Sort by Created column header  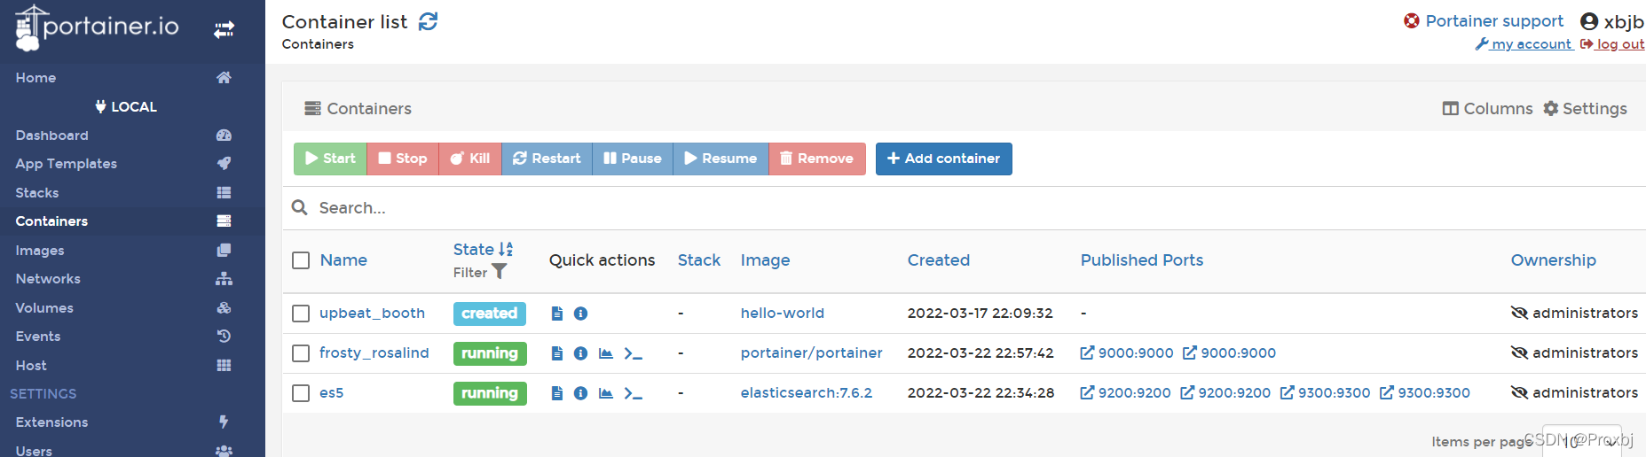point(938,260)
